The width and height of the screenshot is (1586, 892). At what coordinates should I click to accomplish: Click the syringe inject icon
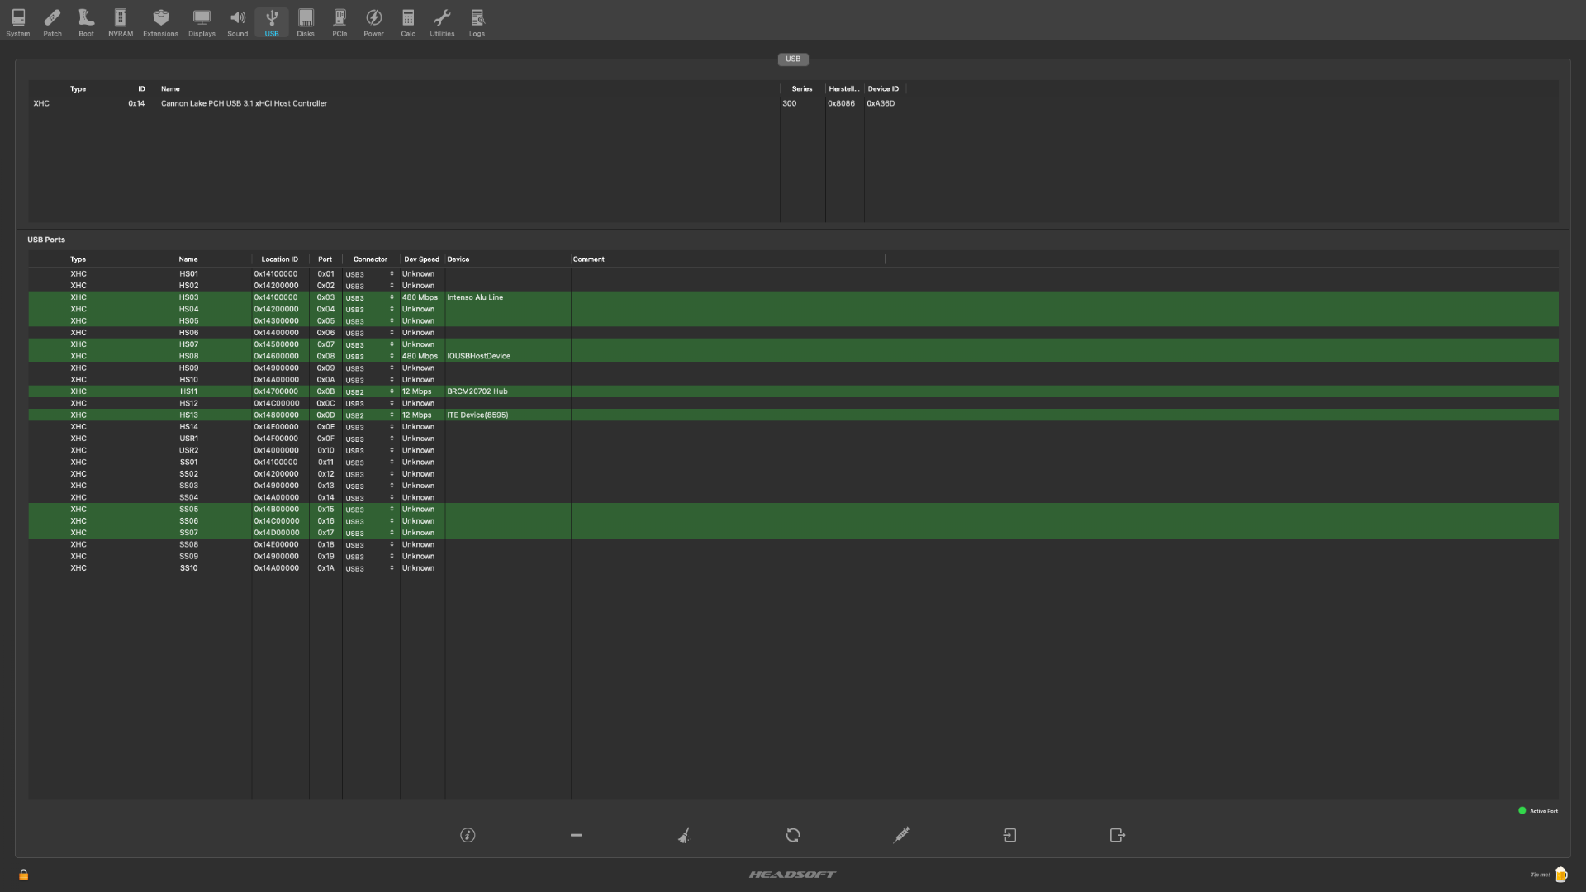[x=901, y=835]
